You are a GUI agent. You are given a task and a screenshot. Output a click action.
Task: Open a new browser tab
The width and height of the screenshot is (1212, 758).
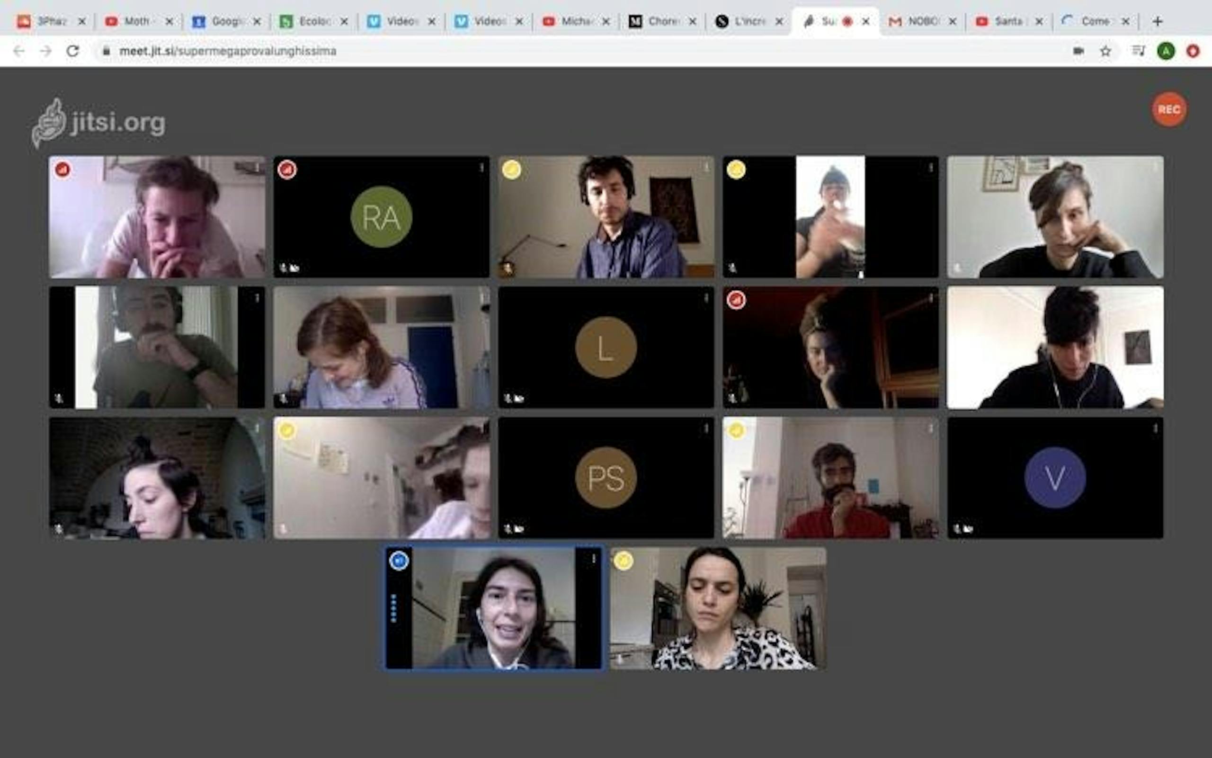(1157, 22)
